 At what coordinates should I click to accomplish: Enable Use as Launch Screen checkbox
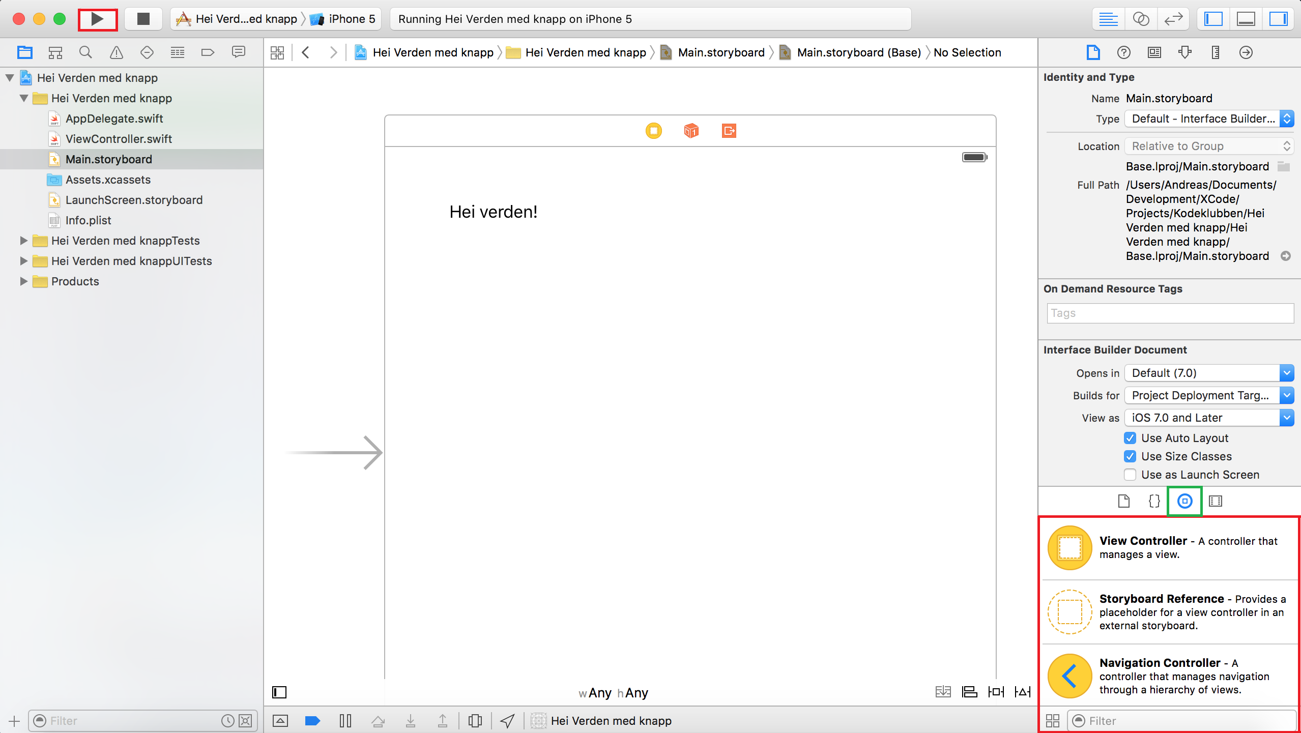(1131, 474)
